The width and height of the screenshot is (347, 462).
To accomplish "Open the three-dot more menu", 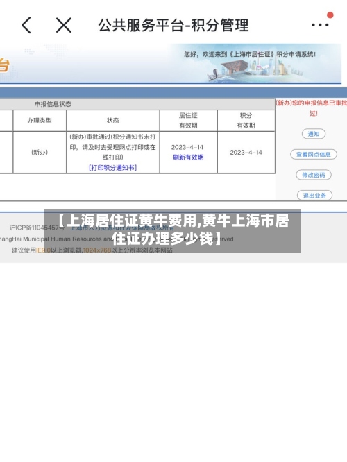I will (x=320, y=25).
